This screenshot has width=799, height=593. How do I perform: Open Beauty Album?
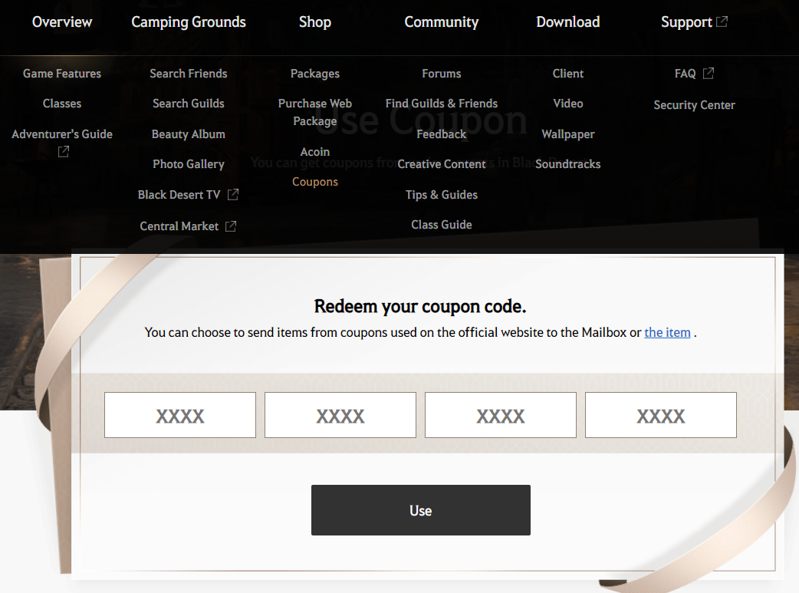pyautogui.click(x=189, y=134)
